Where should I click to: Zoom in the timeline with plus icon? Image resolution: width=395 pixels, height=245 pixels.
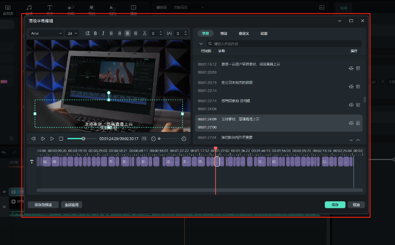[x=184, y=139]
